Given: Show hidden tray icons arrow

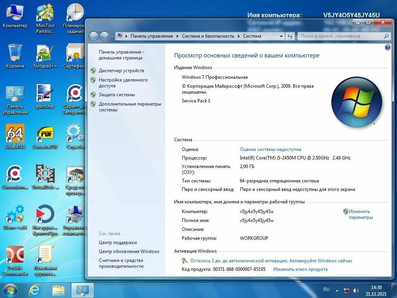Looking at the screenshot, I should pyautogui.click(x=337, y=291).
